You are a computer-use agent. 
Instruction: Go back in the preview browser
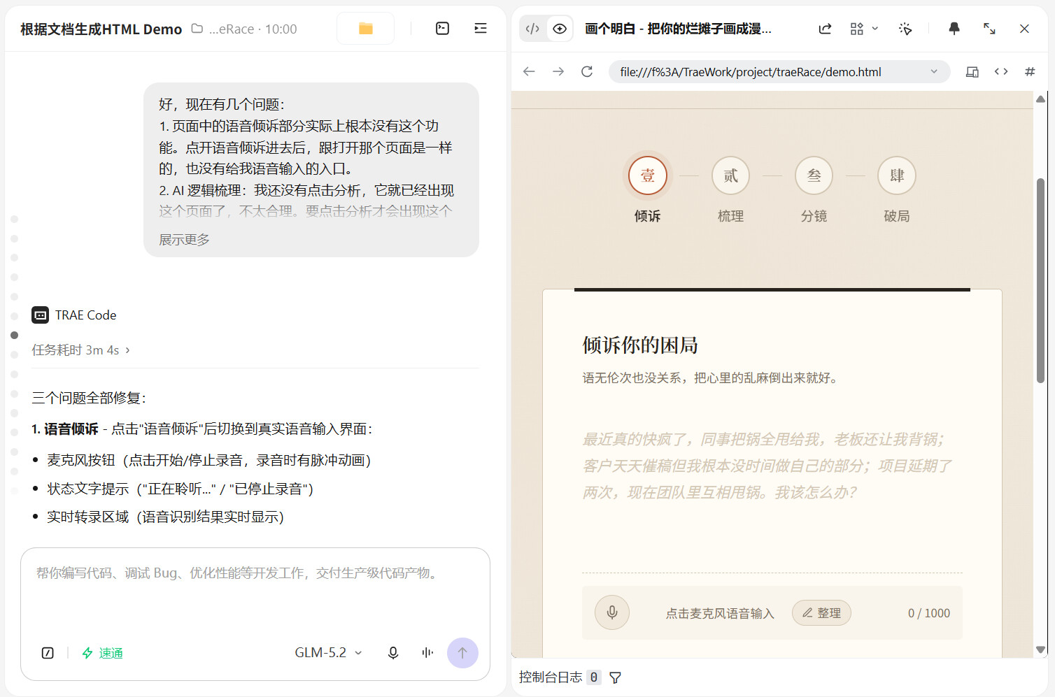(529, 71)
